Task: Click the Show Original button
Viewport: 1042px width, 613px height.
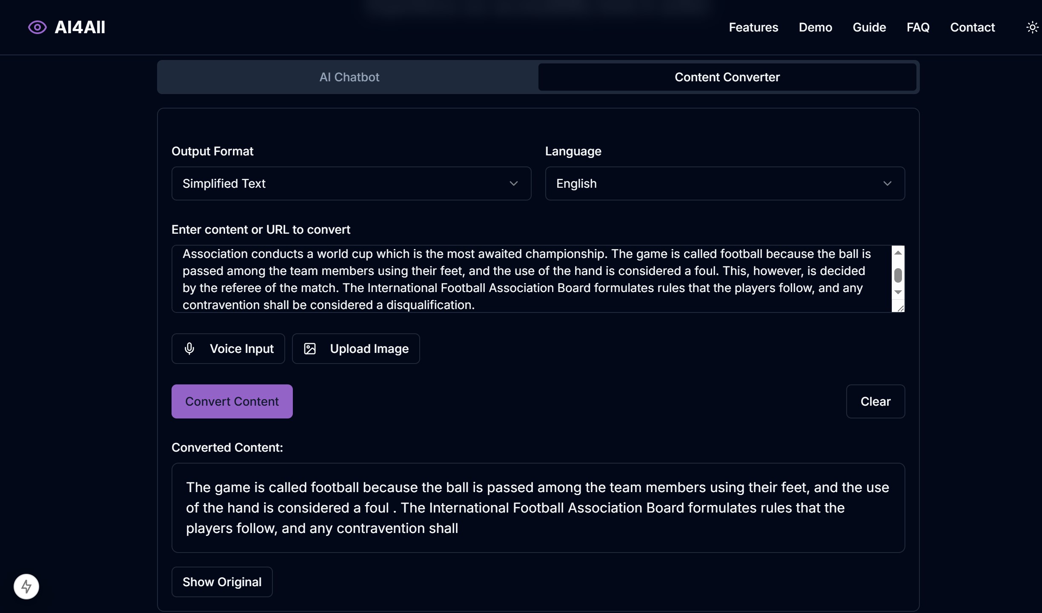Action: [x=222, y=582]
